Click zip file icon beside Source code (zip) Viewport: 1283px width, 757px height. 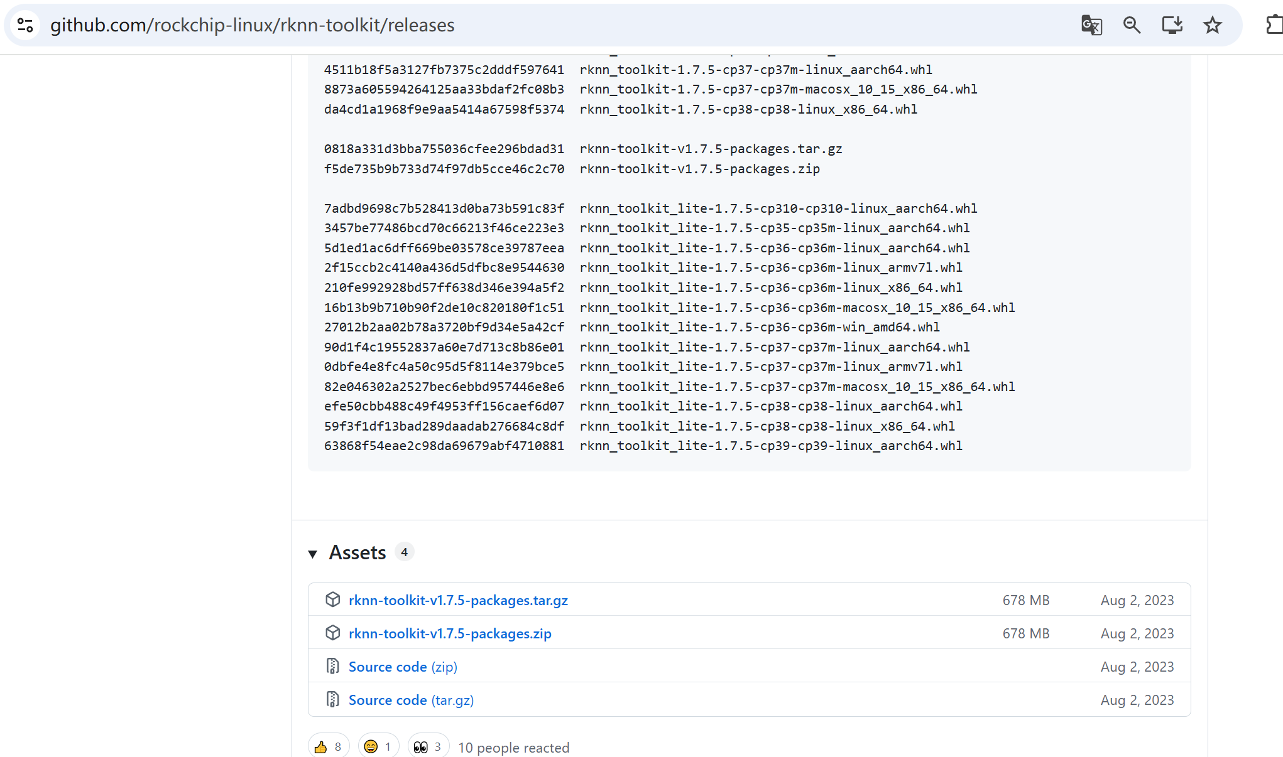(333, 667)
